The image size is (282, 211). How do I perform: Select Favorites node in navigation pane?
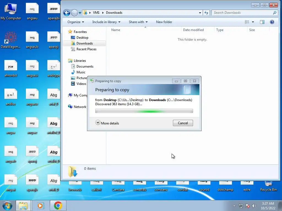point(77,32)
